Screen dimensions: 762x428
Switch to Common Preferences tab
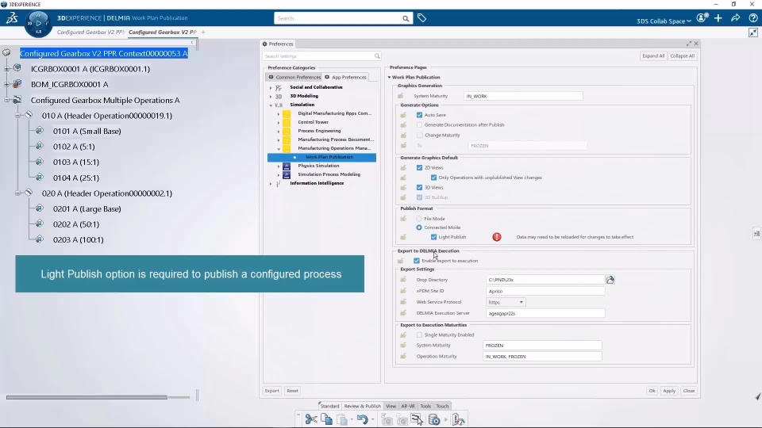[294, 77]
